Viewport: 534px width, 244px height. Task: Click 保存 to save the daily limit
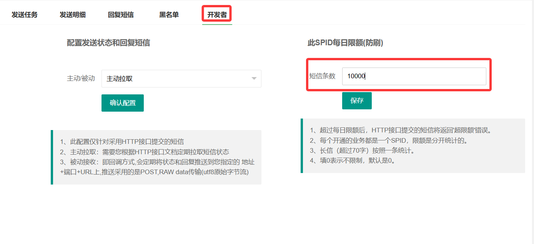tap(357, 101)
